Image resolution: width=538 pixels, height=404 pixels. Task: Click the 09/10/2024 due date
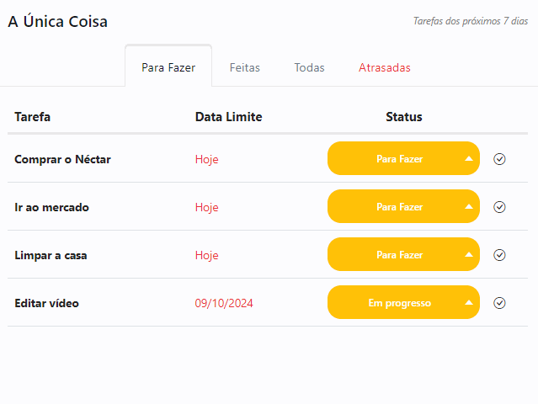pos(224,303)
